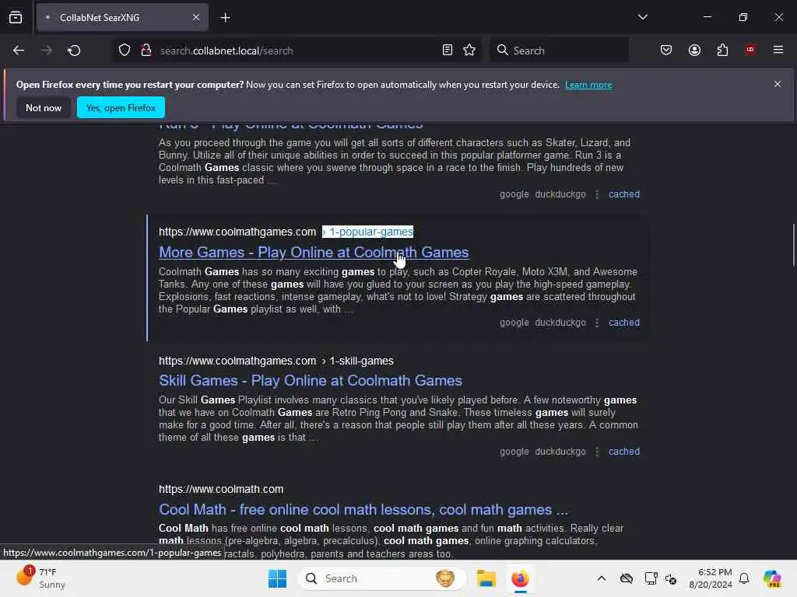Open cached link for Run 3 result
Screen dimensions: 797x597
tap(623, 194)
